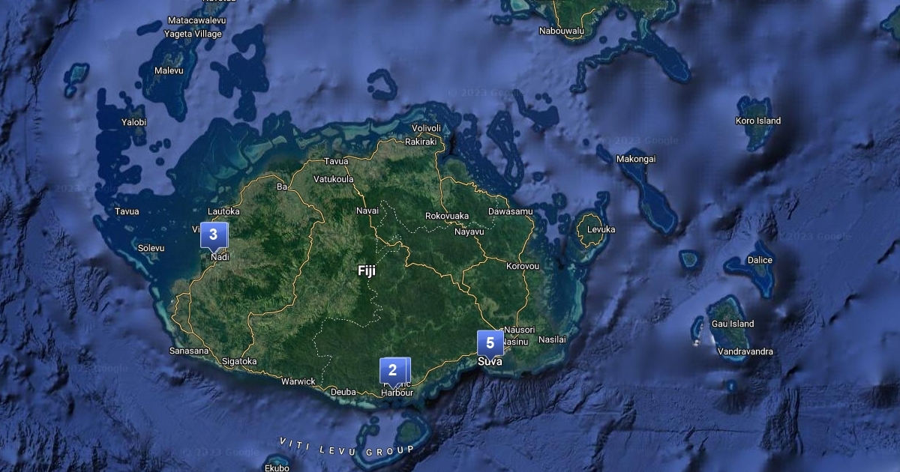The image size is (900, 472).
Task: Click the Korovou town label
Action: pos(523,266)
